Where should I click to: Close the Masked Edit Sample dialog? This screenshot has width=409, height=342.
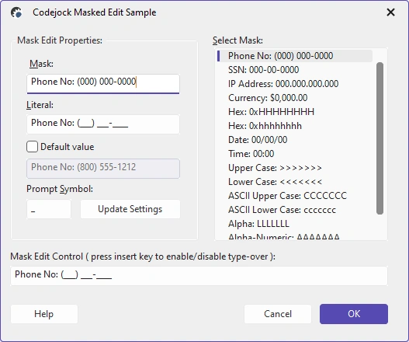[390, 12]
